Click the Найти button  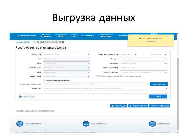[x=158, y=96]
